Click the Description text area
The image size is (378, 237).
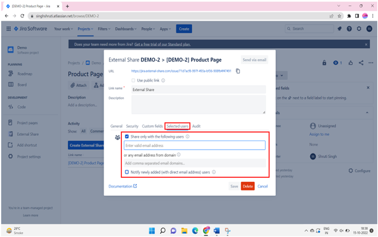(x=198, y=105)
